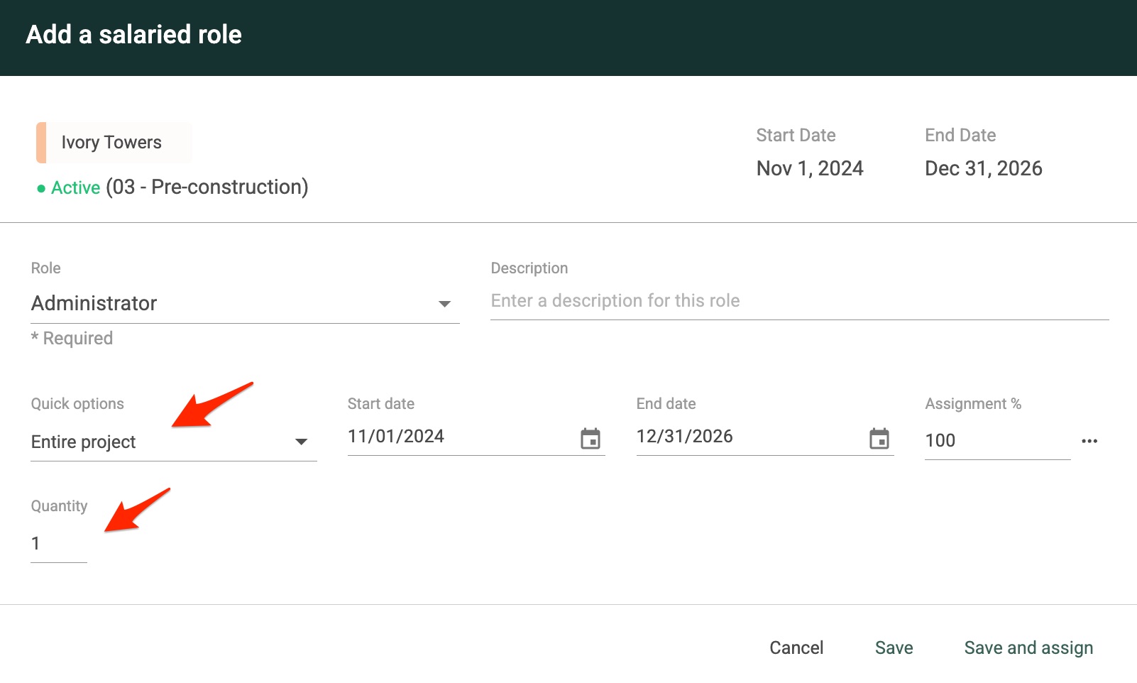Click the Assignment % field showing 100
The image size is (1137, 683).
(x=997, y=440)
